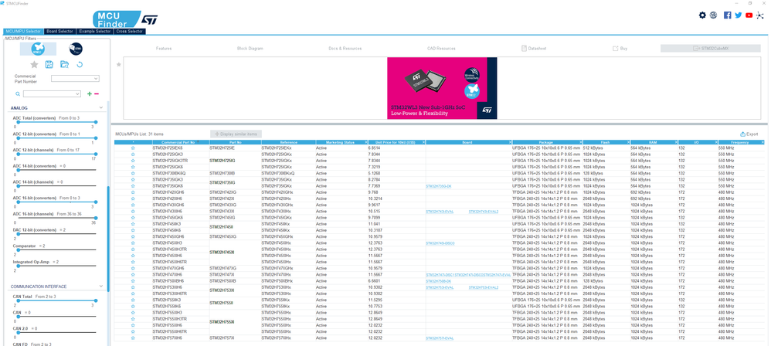The height and width of the screenshot is (346, 771).
Task: Favorite the STM32H743XIH6 row star
Action: [x=133, y=212]
